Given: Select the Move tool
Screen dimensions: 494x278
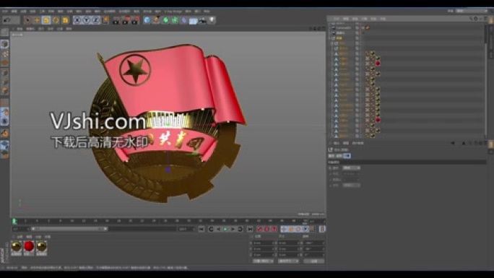Looking at the screenshot, I should (x=37, y=20).
